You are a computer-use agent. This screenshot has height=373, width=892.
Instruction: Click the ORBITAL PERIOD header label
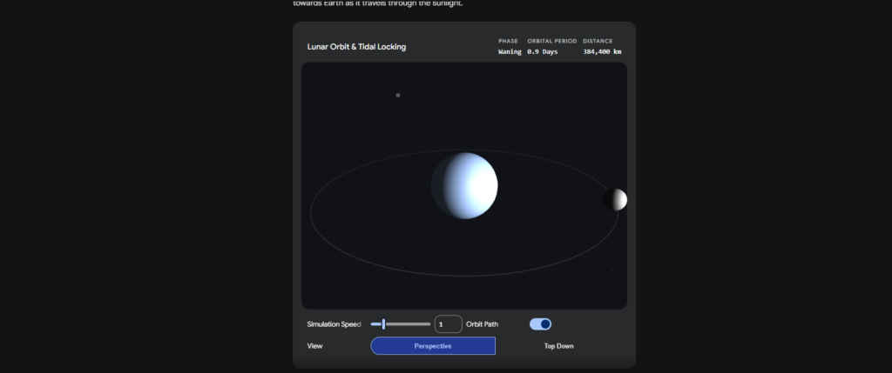click(x=551, y=41)
